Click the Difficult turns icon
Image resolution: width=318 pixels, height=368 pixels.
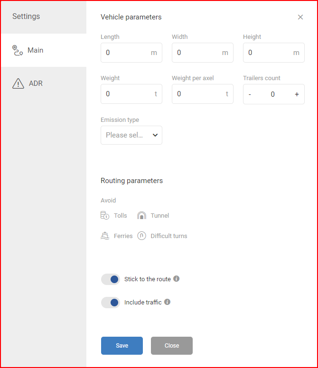[x=141, y=236]
